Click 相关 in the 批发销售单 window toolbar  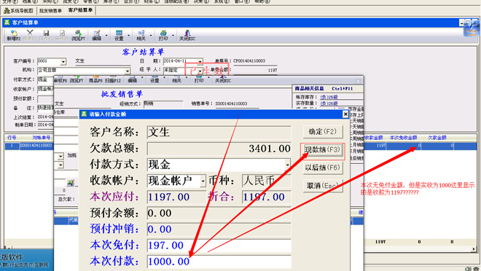click(176, 80)
